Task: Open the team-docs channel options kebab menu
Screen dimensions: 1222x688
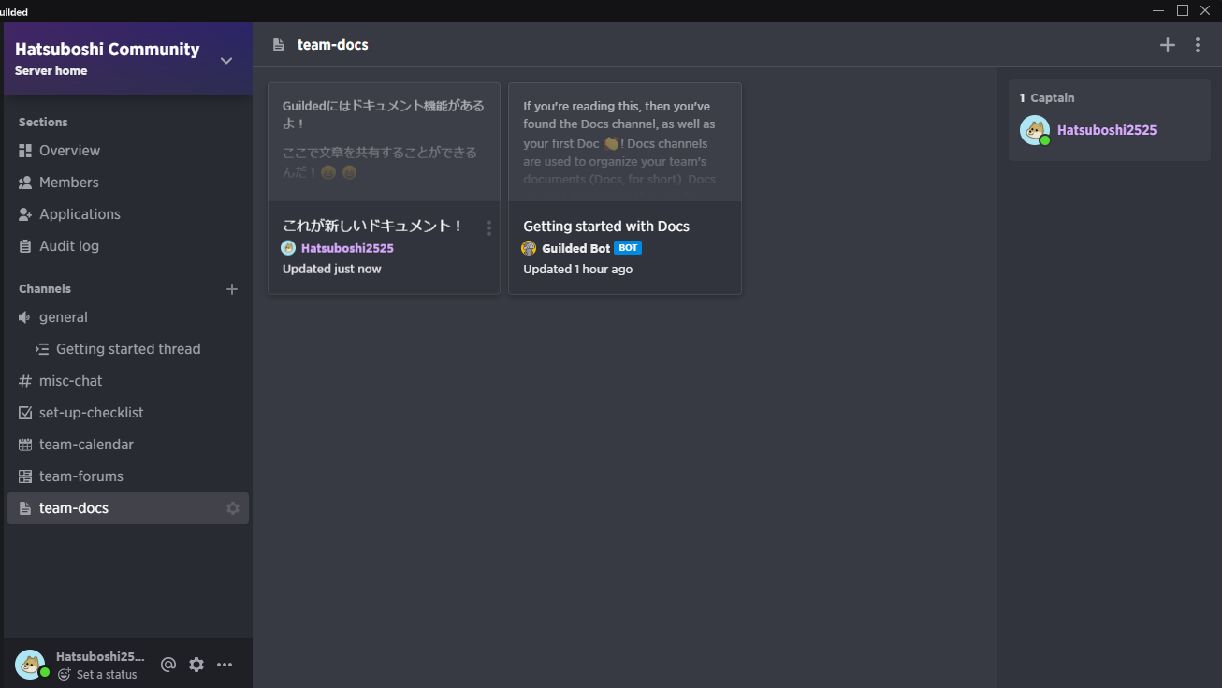Action: (1198, 45)
